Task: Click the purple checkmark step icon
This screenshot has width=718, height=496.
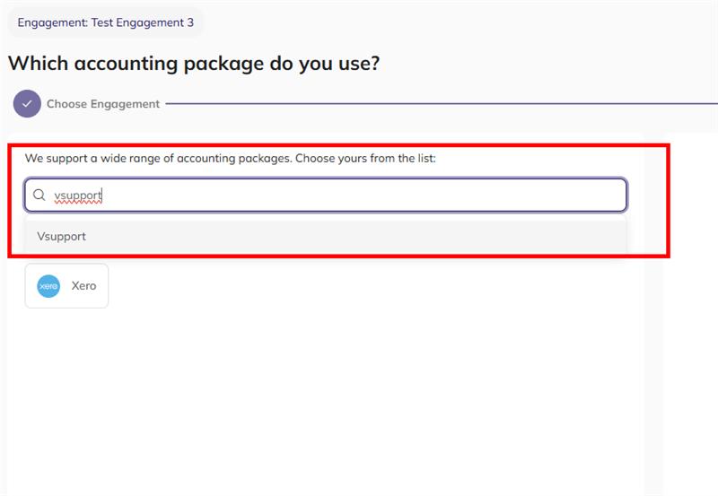Action: [27, 104]
